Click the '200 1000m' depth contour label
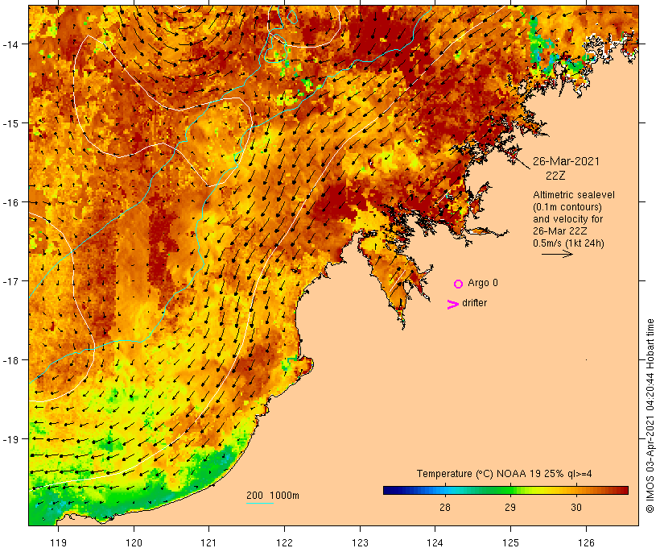This screenshot has height=548, width=660. [273, 496]
